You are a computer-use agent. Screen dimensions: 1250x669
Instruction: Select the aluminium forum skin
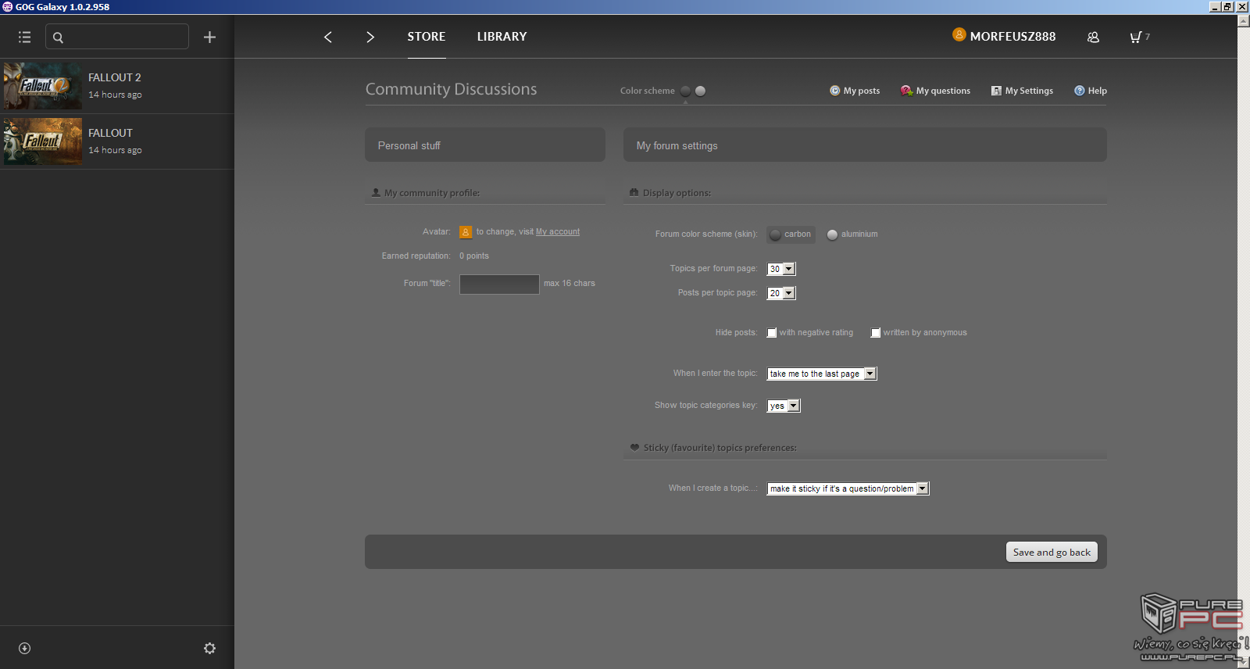833,234
